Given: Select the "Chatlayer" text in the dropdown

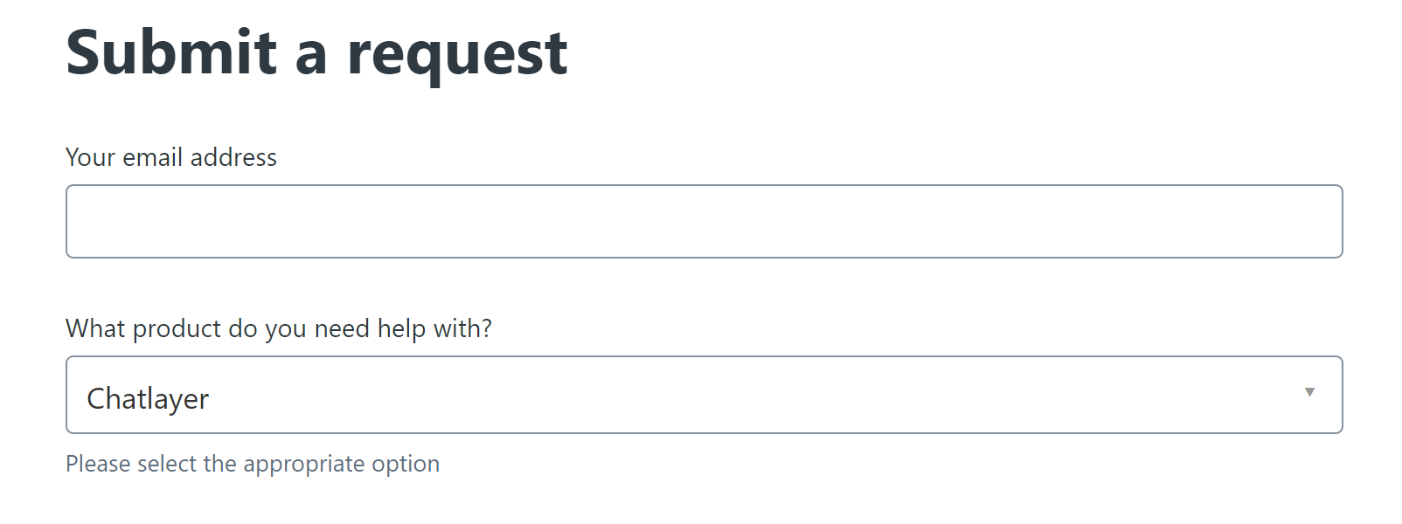Looking at the screenshot, I should click(x=148, y=398).
